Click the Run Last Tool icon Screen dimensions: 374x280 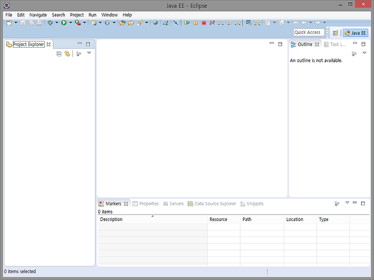tap(78, 23)
